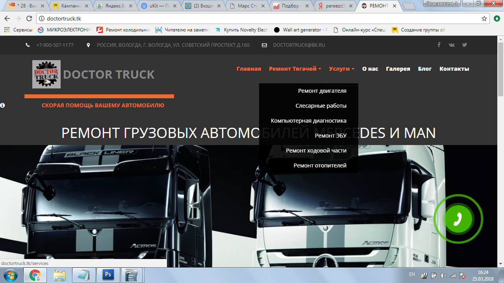
Task: Go back with the browser back arrow
Action: pyautogui.click(x=7, y=18)
